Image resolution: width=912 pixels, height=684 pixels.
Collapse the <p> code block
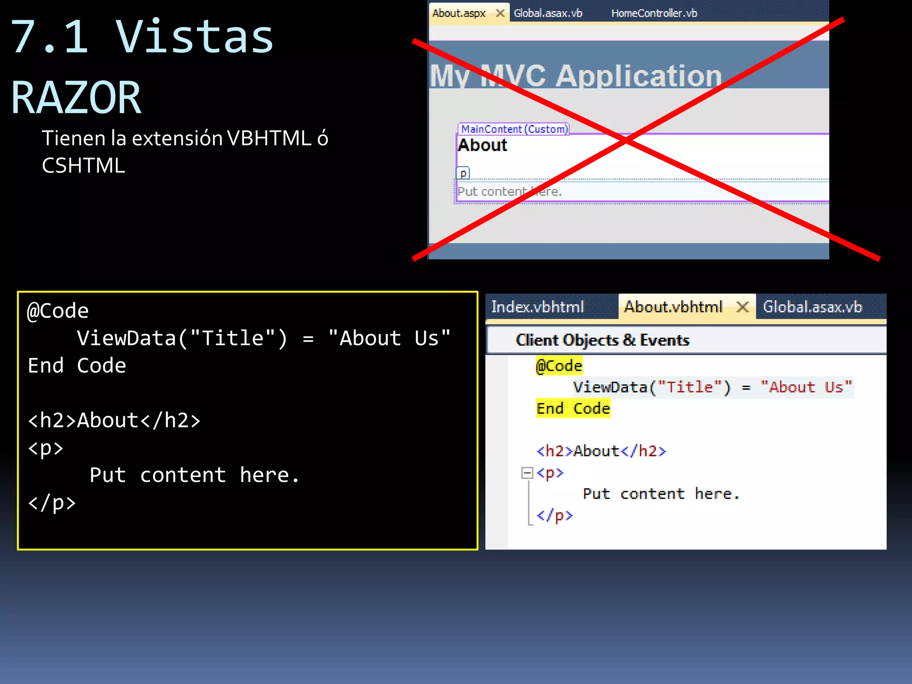[527, 473]
